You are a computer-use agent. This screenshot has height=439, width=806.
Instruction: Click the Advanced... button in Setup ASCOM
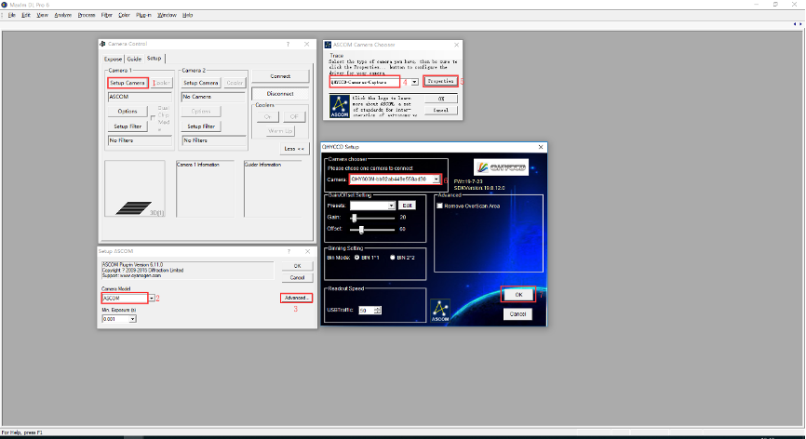297,298
